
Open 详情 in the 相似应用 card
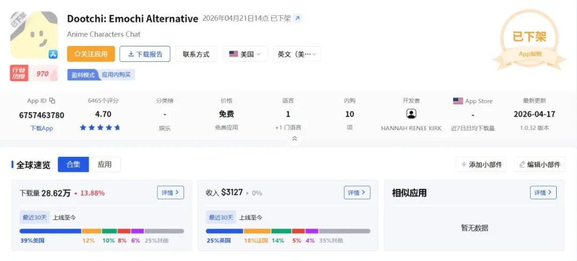[543, 193]
